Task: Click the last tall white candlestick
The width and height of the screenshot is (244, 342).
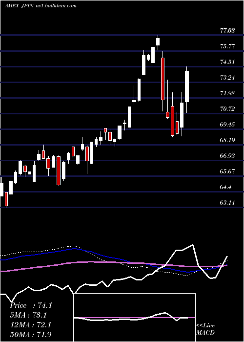Action: point(187,86)
